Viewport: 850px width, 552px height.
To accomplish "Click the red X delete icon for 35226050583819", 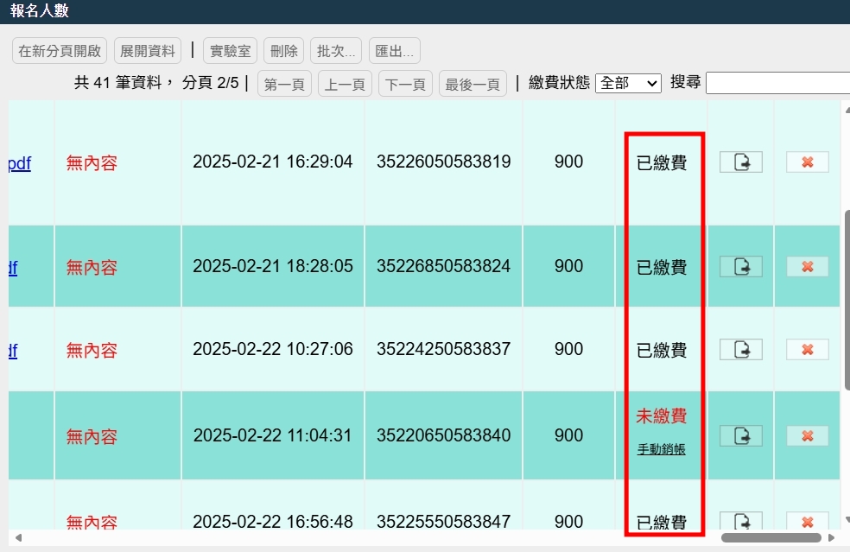I will coord(806,162).
